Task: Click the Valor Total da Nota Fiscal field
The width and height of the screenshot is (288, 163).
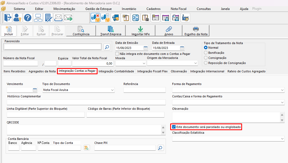Action: [93, 63]
